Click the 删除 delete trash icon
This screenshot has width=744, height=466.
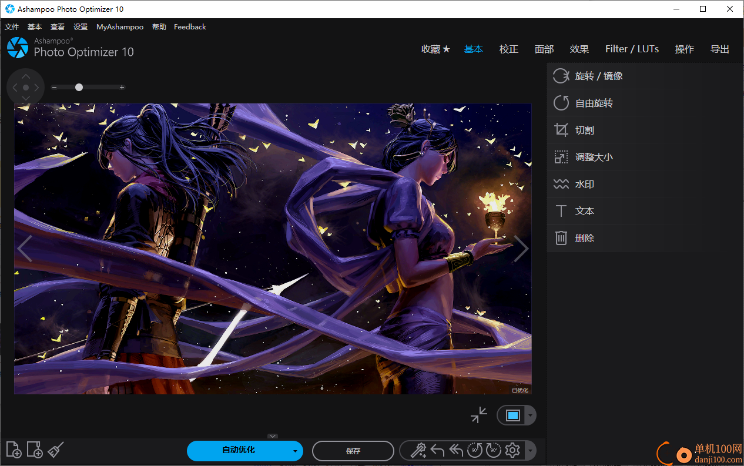click(561, 238)
